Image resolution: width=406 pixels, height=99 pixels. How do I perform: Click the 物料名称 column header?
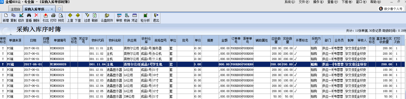(115, 40)
